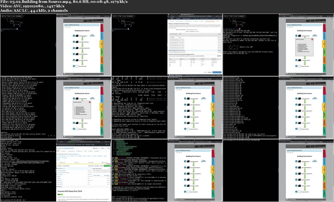Open the Support dropdown in the AWS navbar
334x202 pixels.
coord(219,18)
